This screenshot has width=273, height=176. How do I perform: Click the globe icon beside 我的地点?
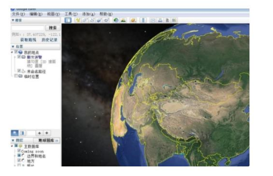(21, 52)
